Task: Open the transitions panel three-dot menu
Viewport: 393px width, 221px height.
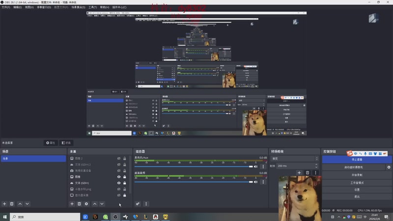Action: click(315, 173)
